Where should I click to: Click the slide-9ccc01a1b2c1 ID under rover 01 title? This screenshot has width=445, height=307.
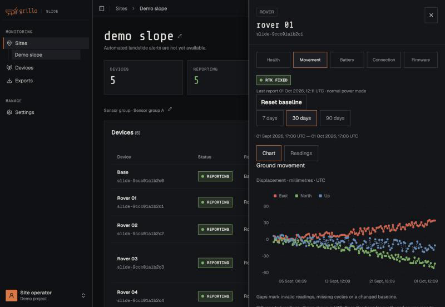pos(280,34)
